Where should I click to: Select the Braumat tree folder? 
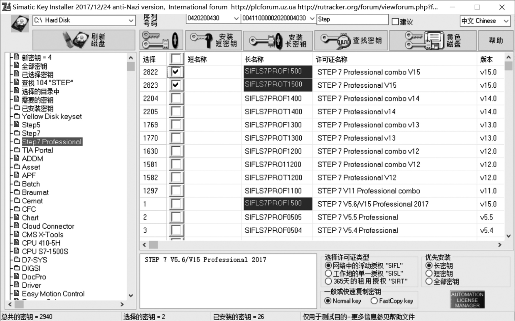pos(35,193)
